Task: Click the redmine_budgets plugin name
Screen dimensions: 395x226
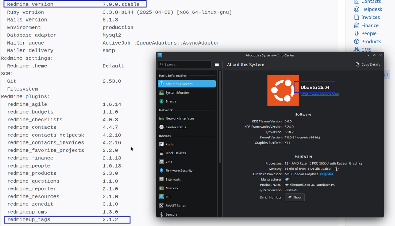Action: (30, 112)
